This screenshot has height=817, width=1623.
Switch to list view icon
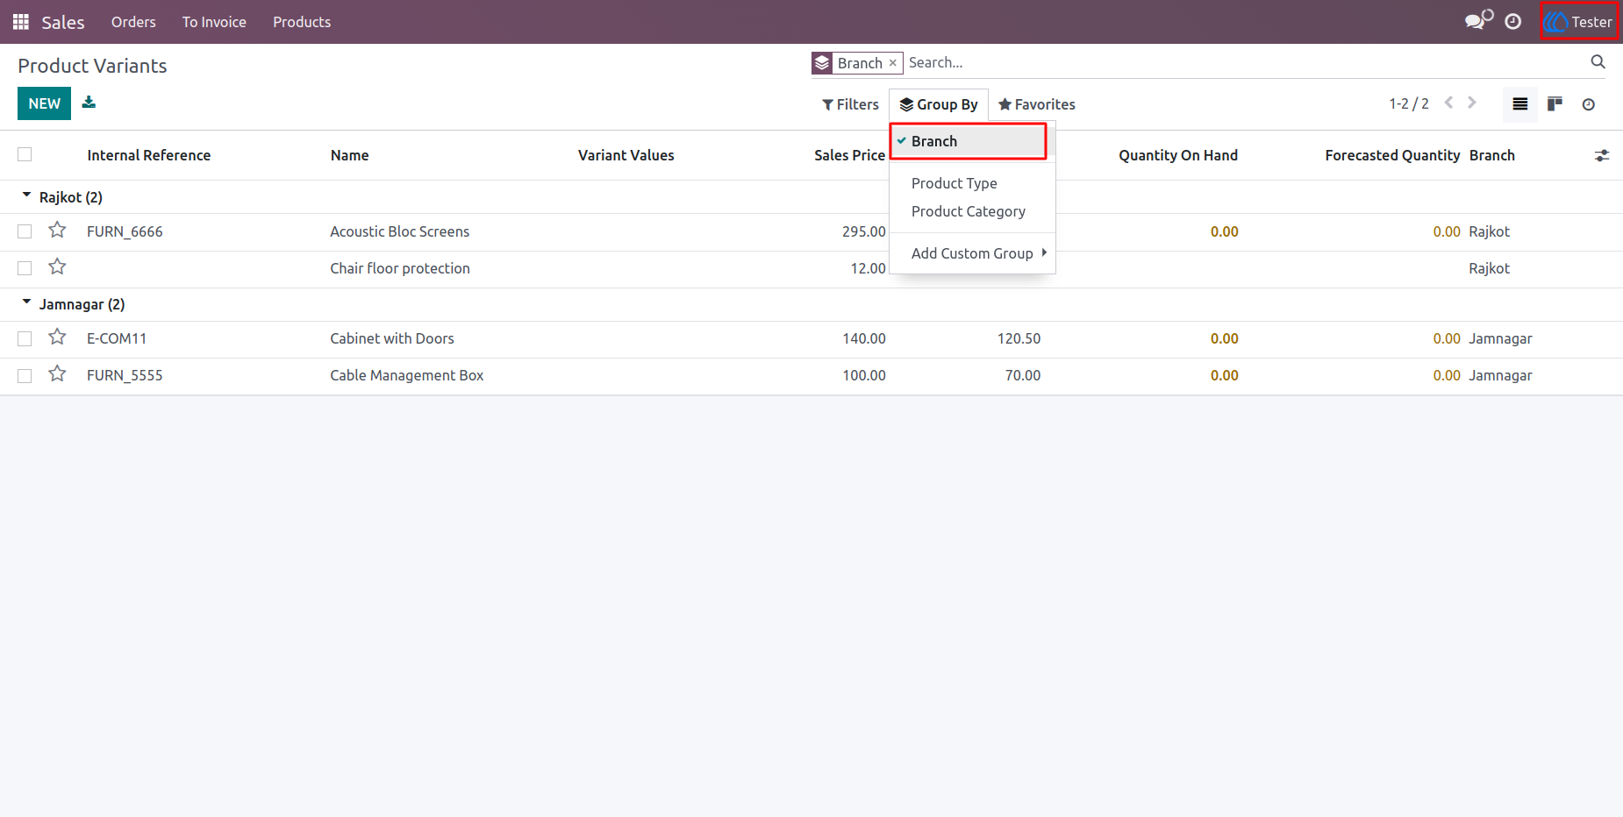(x=1520, y=104)
